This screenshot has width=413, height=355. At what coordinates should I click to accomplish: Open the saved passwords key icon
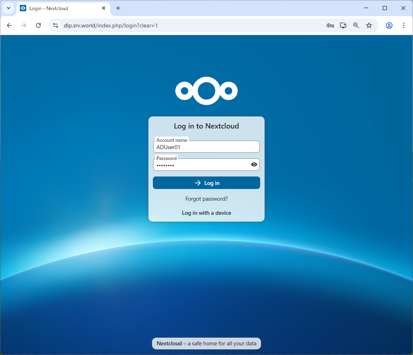pyautogui.click(x=330, y=25)
